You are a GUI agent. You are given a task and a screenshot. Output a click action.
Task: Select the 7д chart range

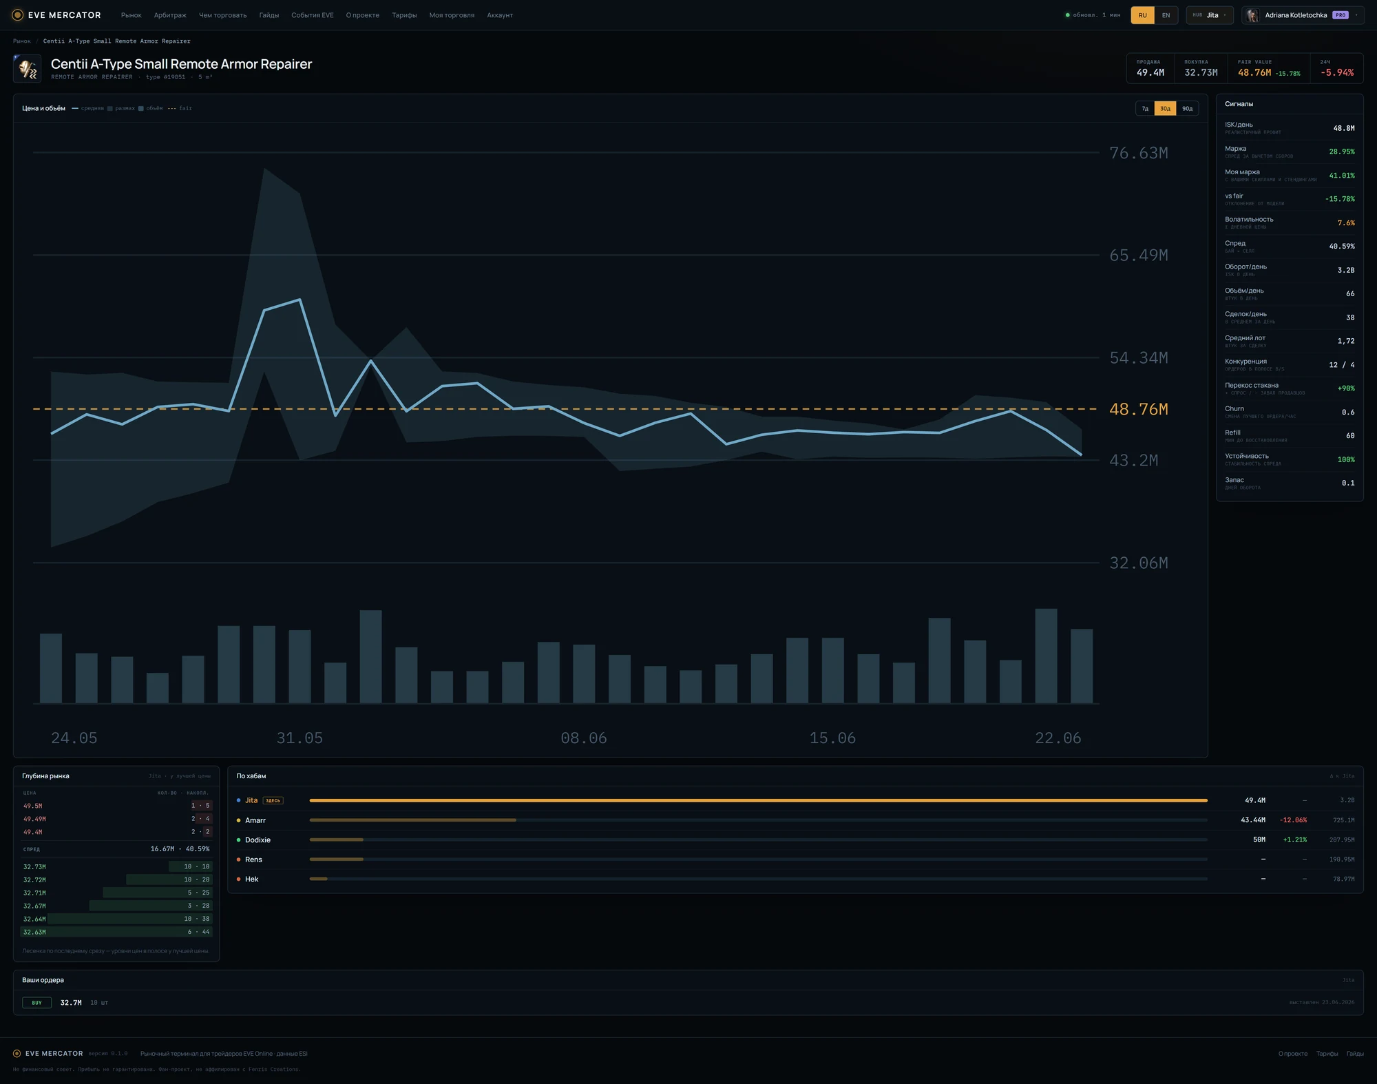(1145, 109)
